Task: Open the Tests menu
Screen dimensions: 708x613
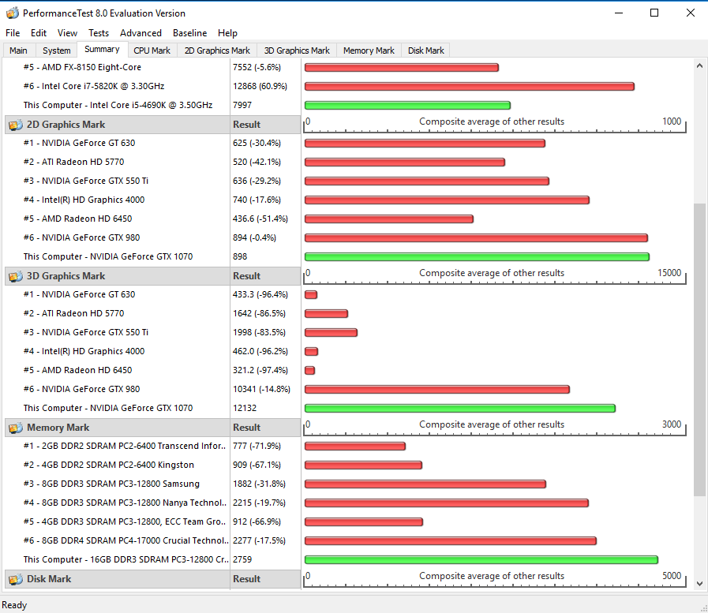Action: [99, 33]
